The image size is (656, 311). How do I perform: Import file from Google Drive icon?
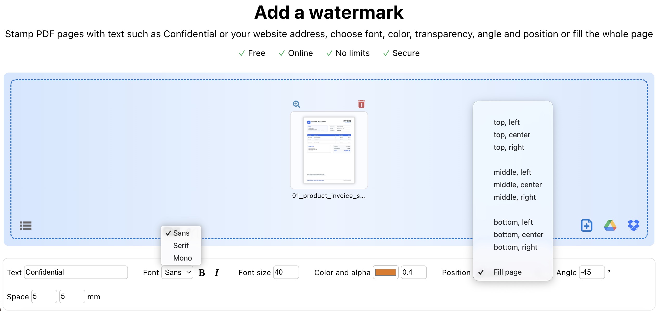click(610, 225)
